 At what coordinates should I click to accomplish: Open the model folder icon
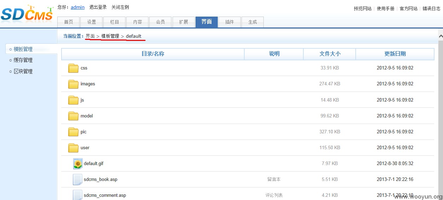click(x=74, y=116)
